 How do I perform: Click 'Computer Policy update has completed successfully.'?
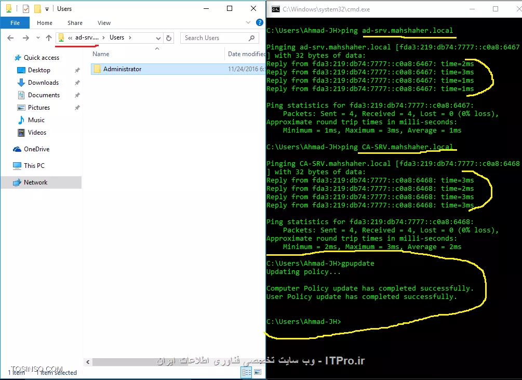coord(370,289)
